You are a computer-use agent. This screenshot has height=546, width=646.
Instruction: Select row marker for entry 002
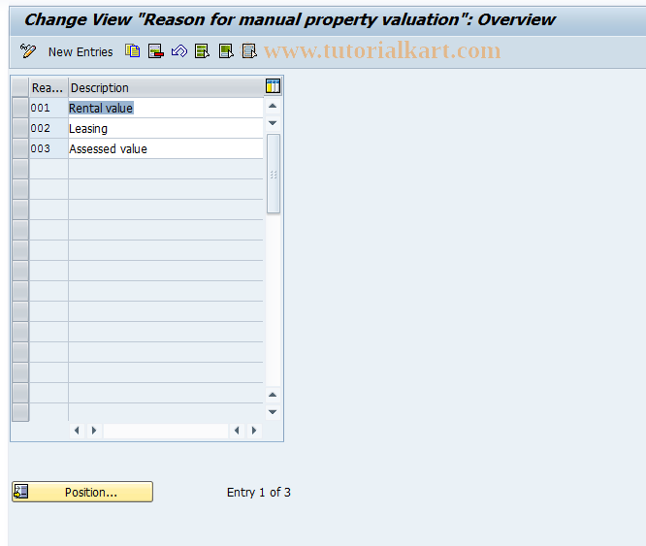[x=20, y=128]
